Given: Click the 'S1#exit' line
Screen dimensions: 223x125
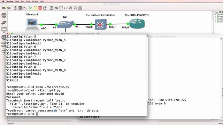Looking at the screenshot, I should (12, 80).
